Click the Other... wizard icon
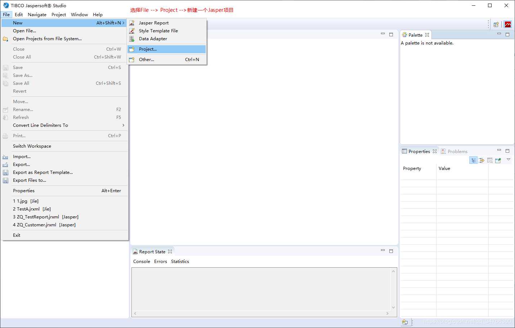This screenshot has height=328, width=515. (x=132, y=60)
